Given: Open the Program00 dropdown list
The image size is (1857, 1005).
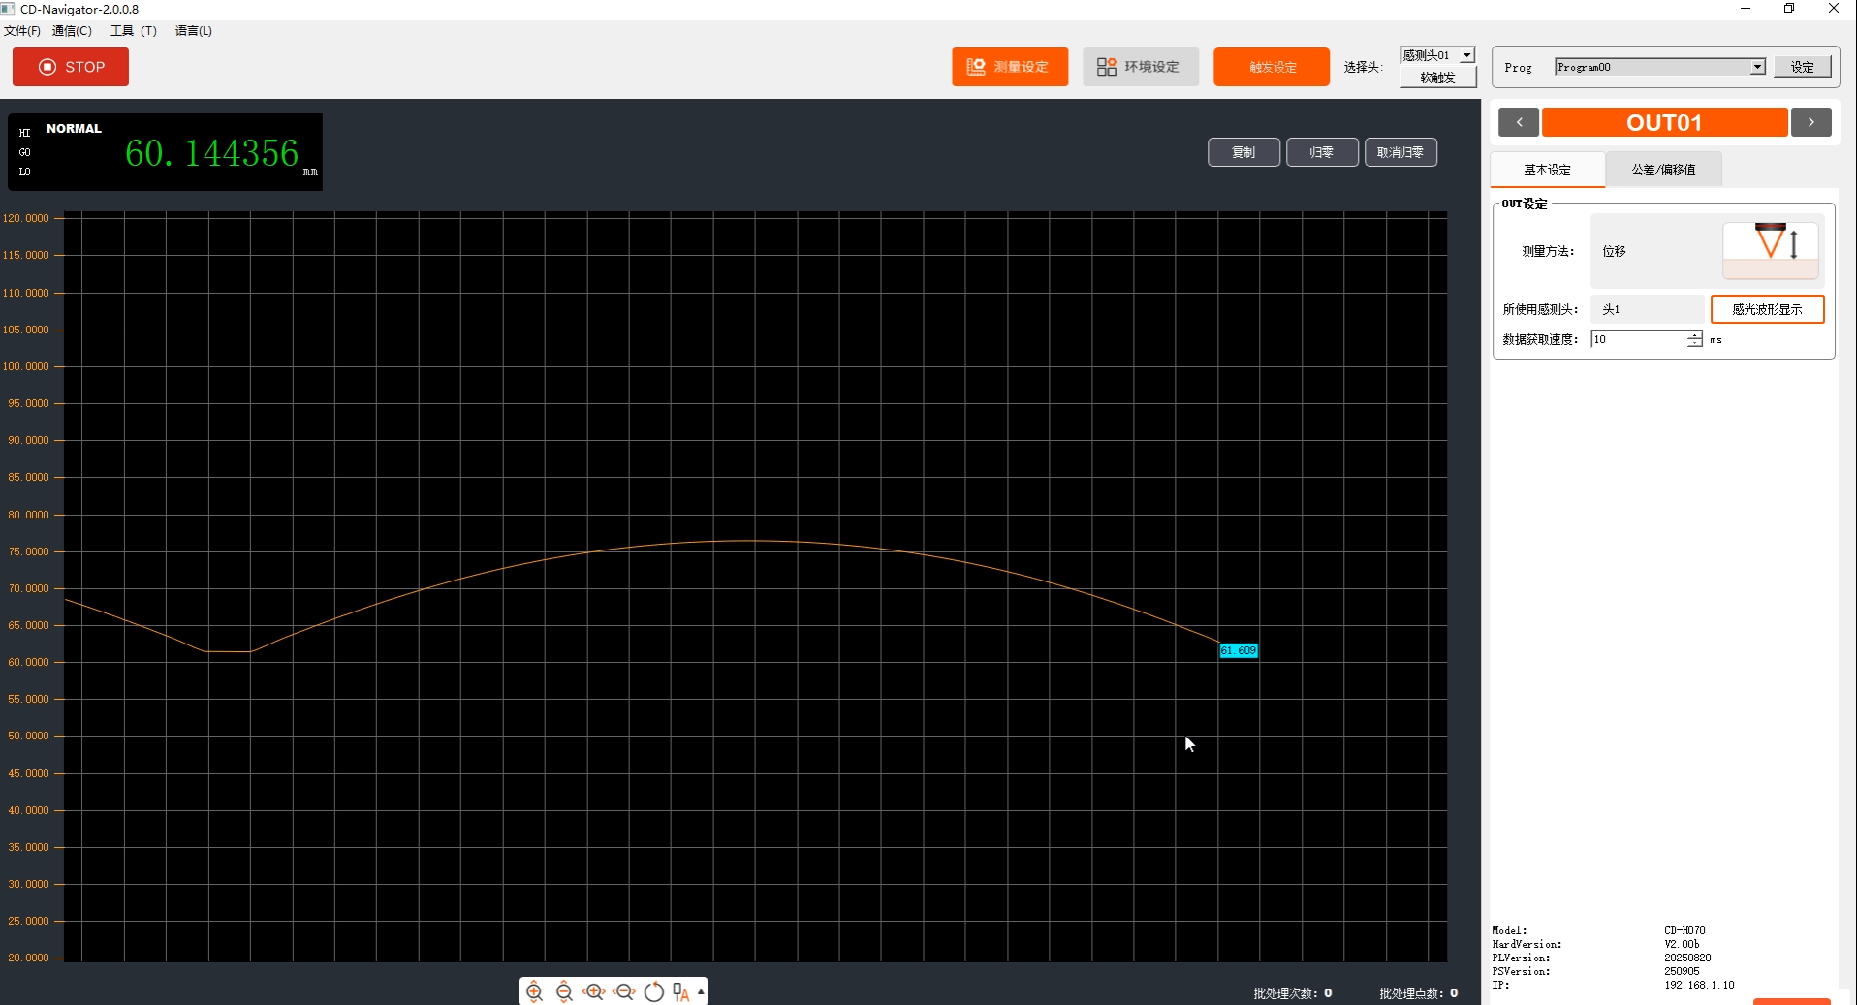Looking at the screenshot, I should tap(1757, 67).
